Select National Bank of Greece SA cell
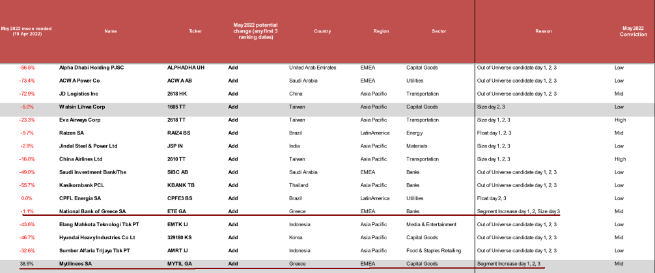The width and height of the screenshot is (655, 273). (92, 212)
